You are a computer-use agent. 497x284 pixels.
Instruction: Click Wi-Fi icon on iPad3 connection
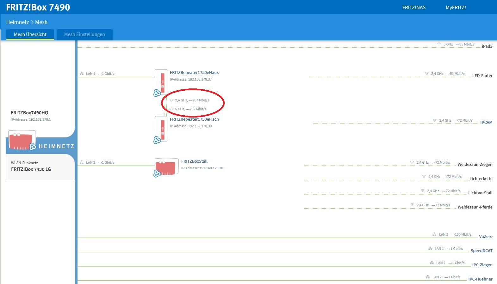pos(439,44)
